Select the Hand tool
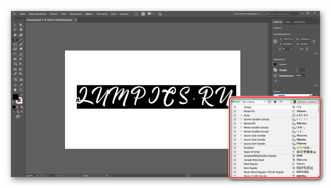Image resolution: width=331 pixels, height=188 pixels. tap(15, 90)
